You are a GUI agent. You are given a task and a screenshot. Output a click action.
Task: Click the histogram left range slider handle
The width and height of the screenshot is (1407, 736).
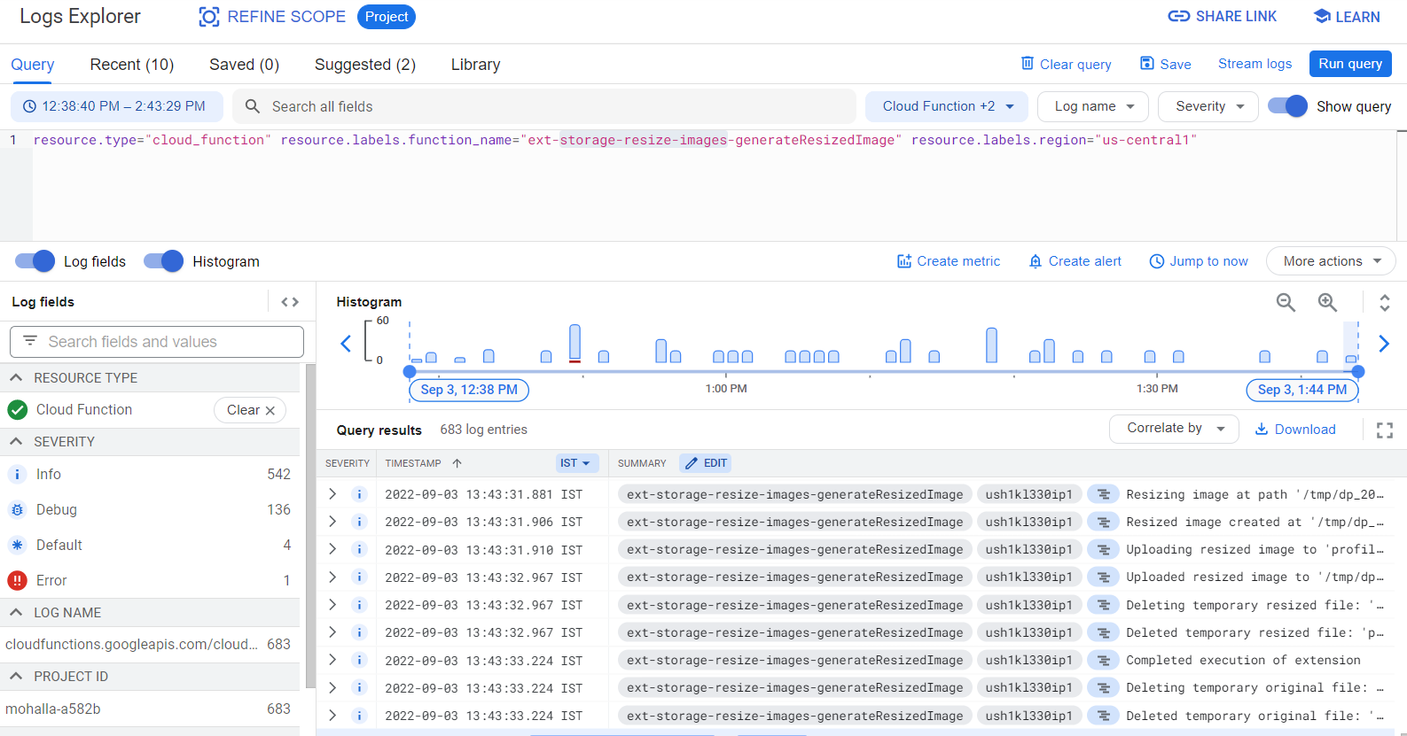click(410, 372)
